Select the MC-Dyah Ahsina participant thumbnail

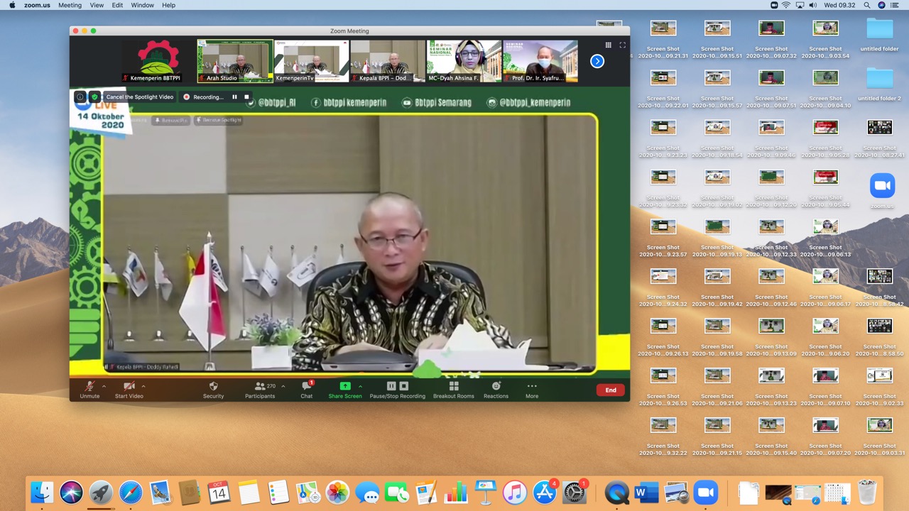click(x=464, y=61)
